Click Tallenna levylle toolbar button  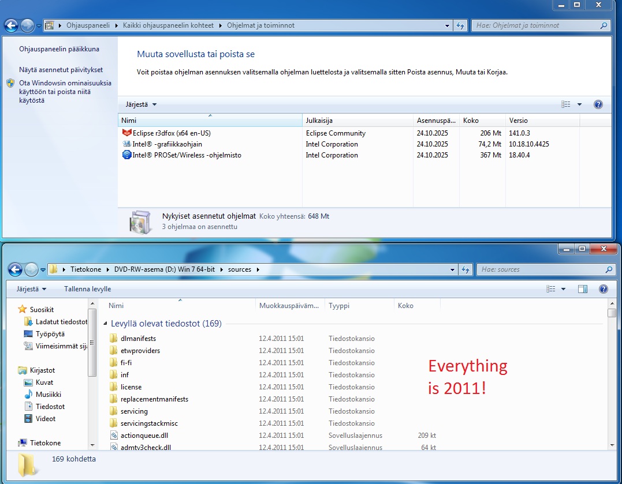tap(88, 289)
